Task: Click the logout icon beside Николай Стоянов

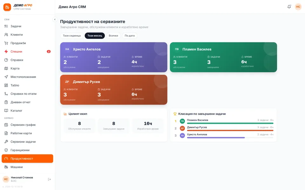Action: click(50, 179)
